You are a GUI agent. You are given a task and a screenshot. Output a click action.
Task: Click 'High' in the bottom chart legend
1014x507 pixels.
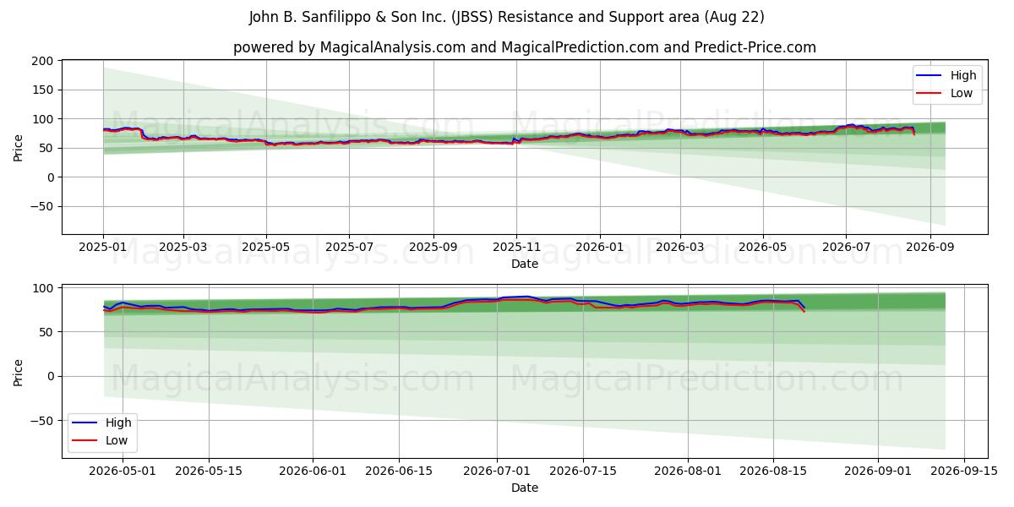coord(118,422)
